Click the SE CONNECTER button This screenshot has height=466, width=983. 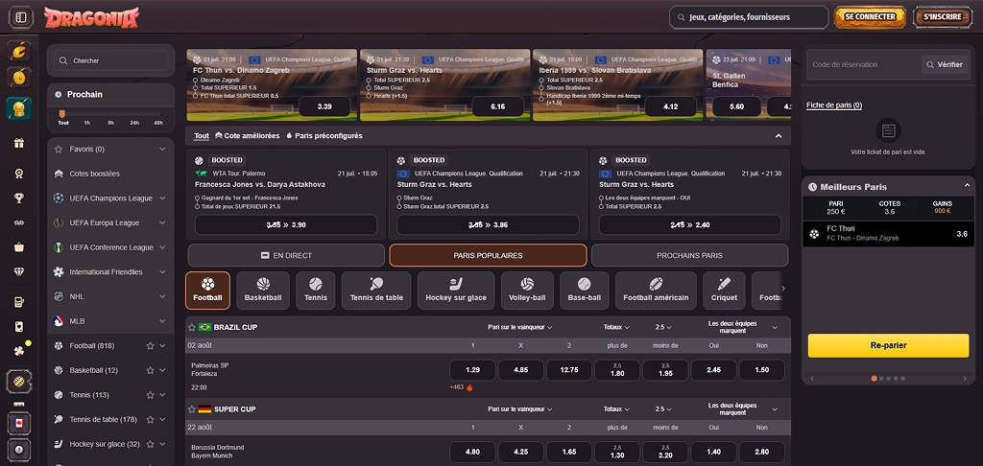[x=870, y=17]
